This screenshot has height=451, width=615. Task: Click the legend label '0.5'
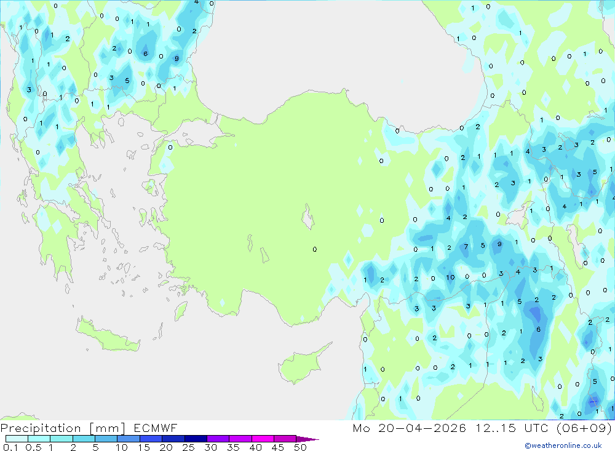click(x=34, y=447)
